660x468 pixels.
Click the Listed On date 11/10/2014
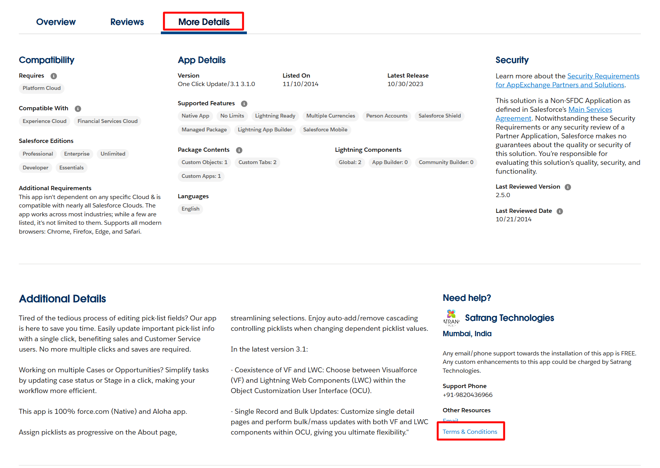300,84
